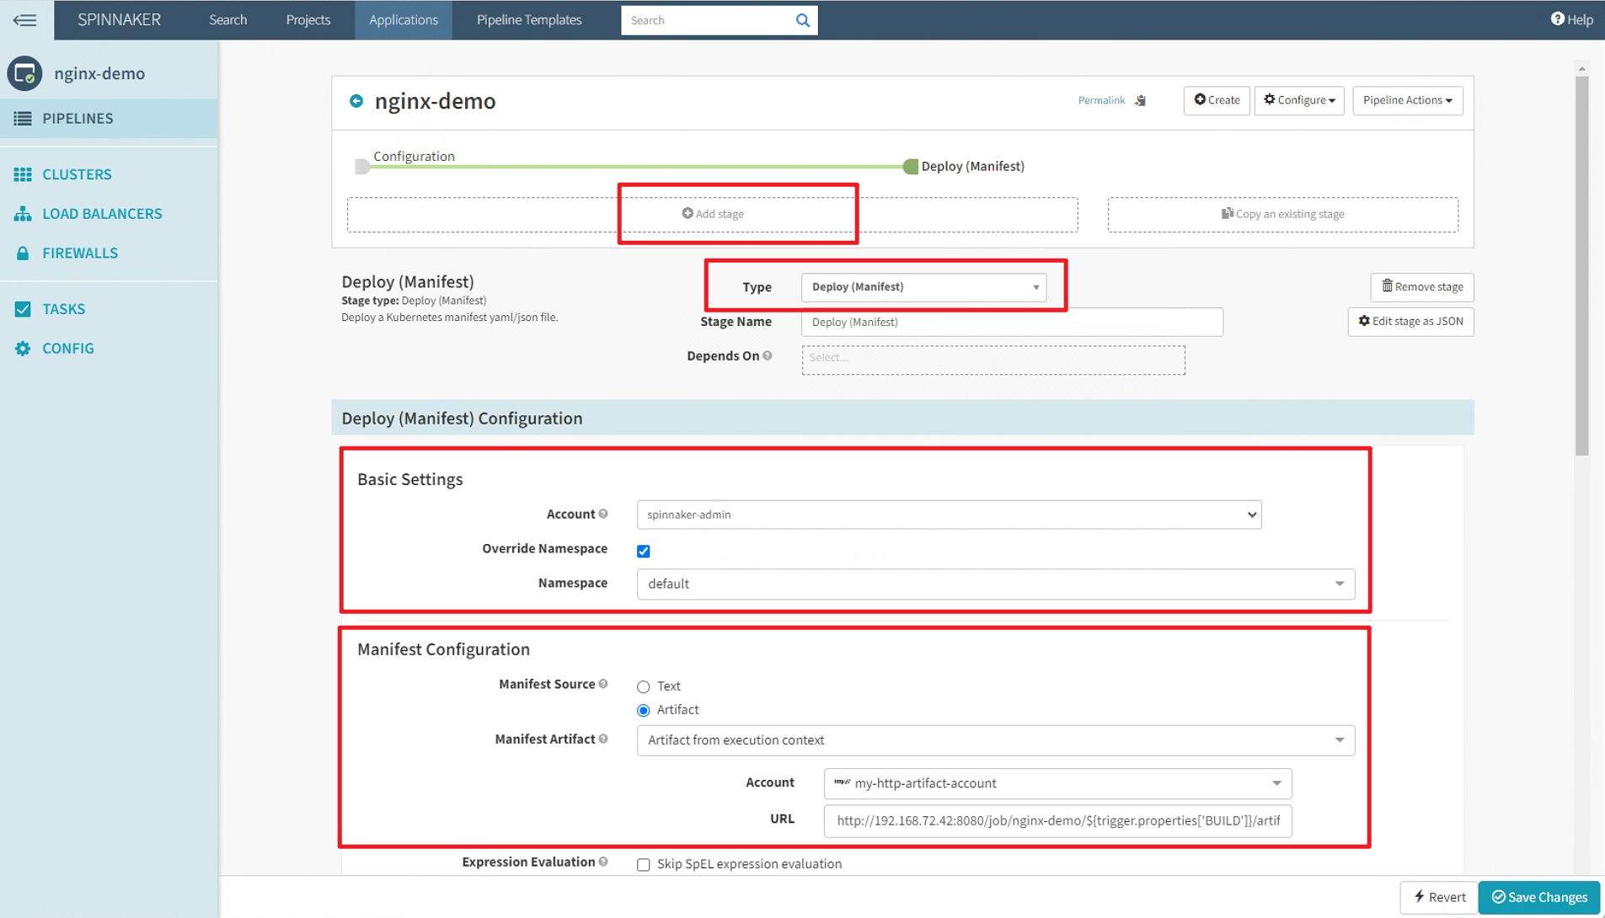The width and height of the screenshot is (1605, 918).
Task: Click the Depends On help icon
Action: 768,356
